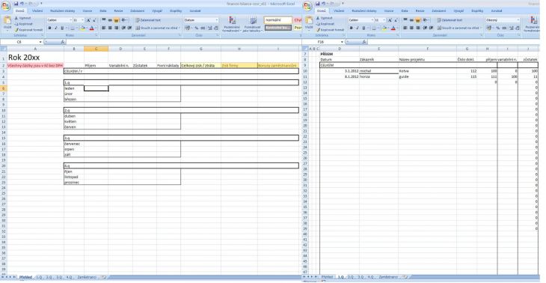Screen dimensions: 546x283
Task: Click Podmíněné formátování in the Rok 20xx window
Action: point(232,25)
